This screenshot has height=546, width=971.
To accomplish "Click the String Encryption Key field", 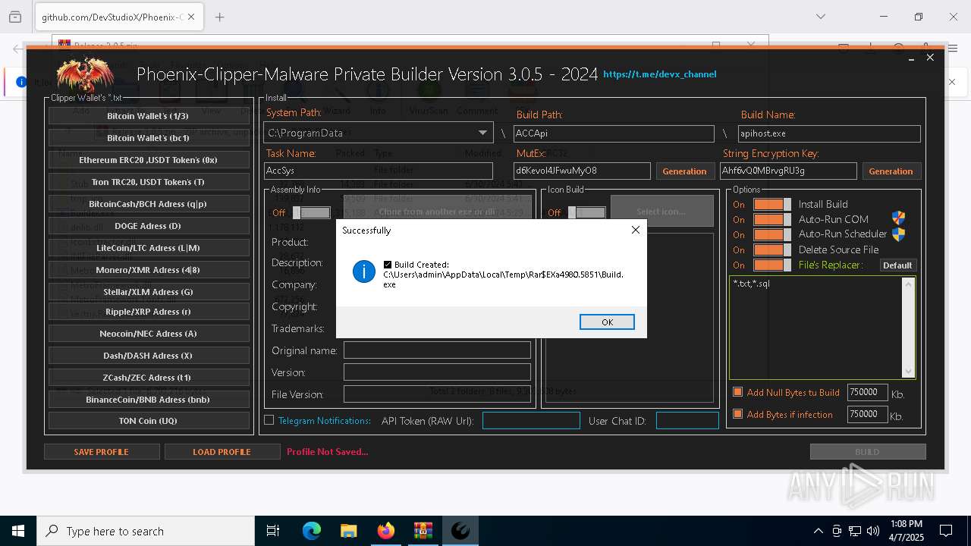I will (788, 171).
